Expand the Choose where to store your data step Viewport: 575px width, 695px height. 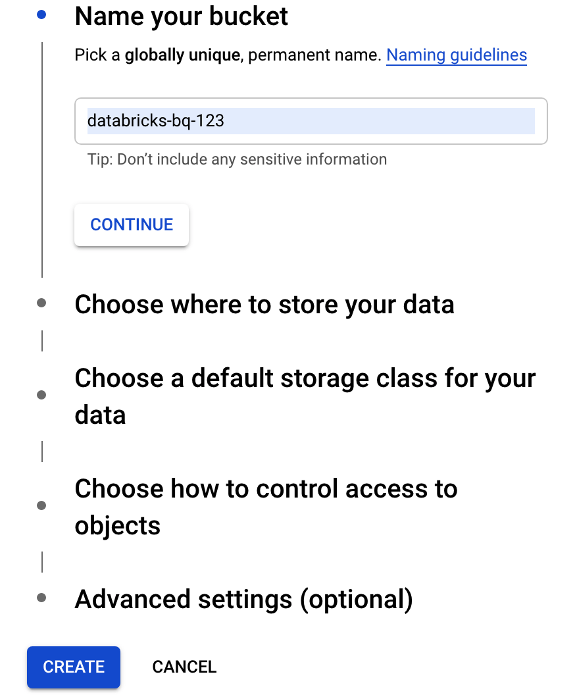pyautogui.click(x=264, y=304)
